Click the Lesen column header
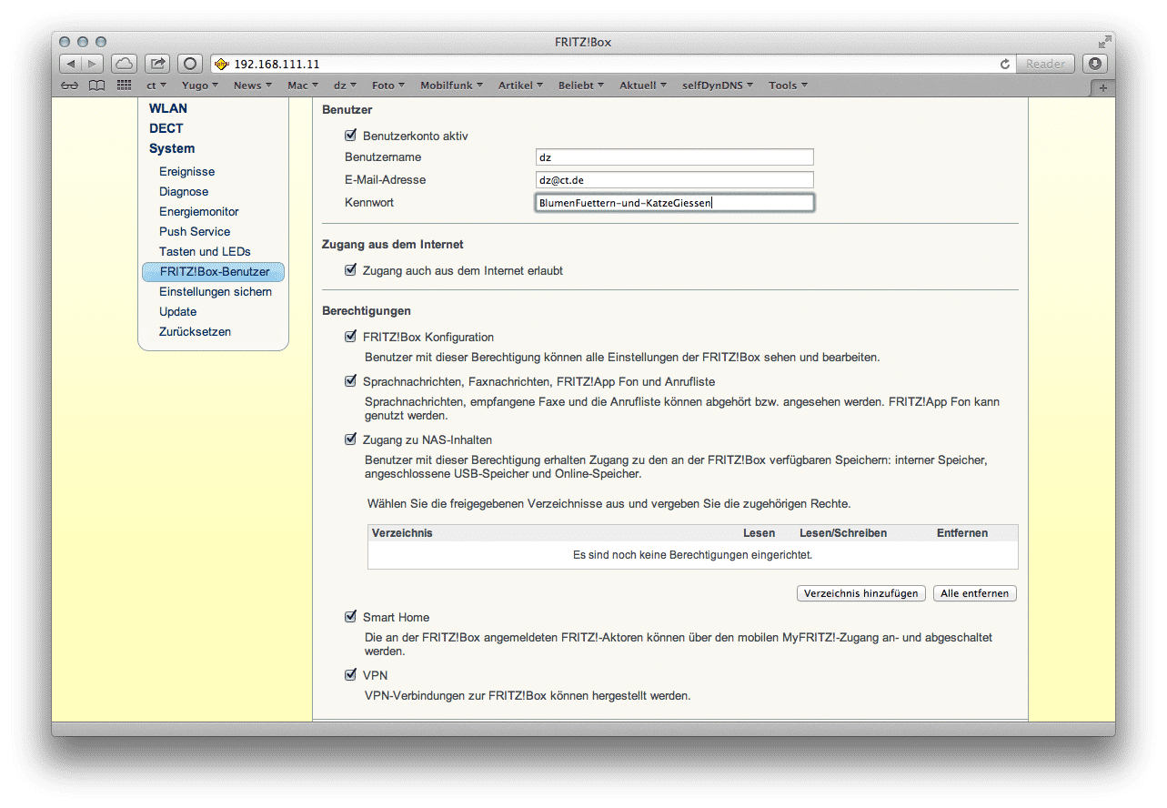This screenshot has height=808, width=1167. 759,532
